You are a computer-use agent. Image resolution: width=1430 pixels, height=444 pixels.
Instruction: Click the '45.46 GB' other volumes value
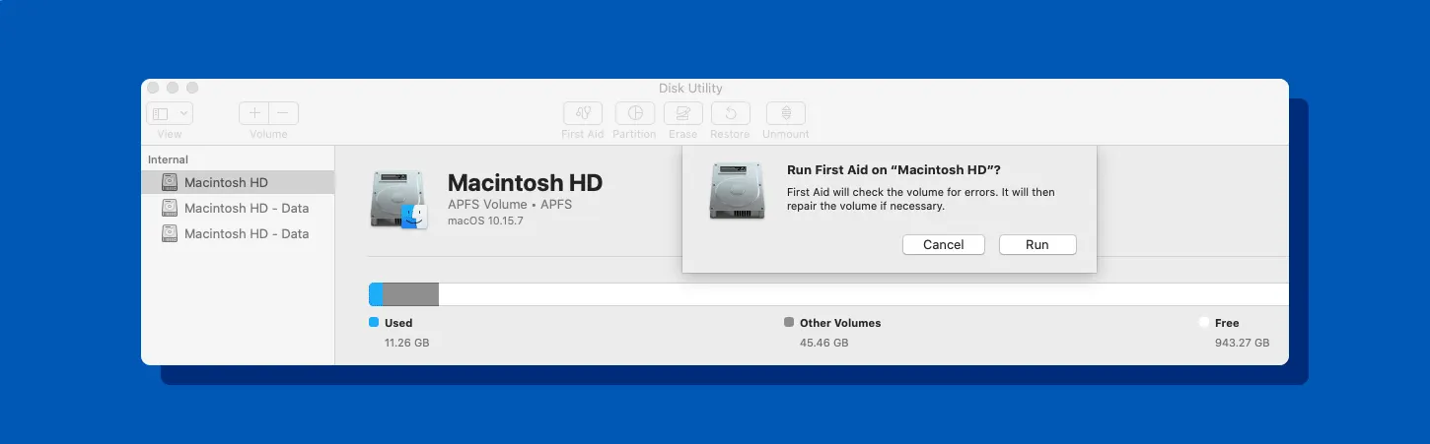click(x=824, y=343)
